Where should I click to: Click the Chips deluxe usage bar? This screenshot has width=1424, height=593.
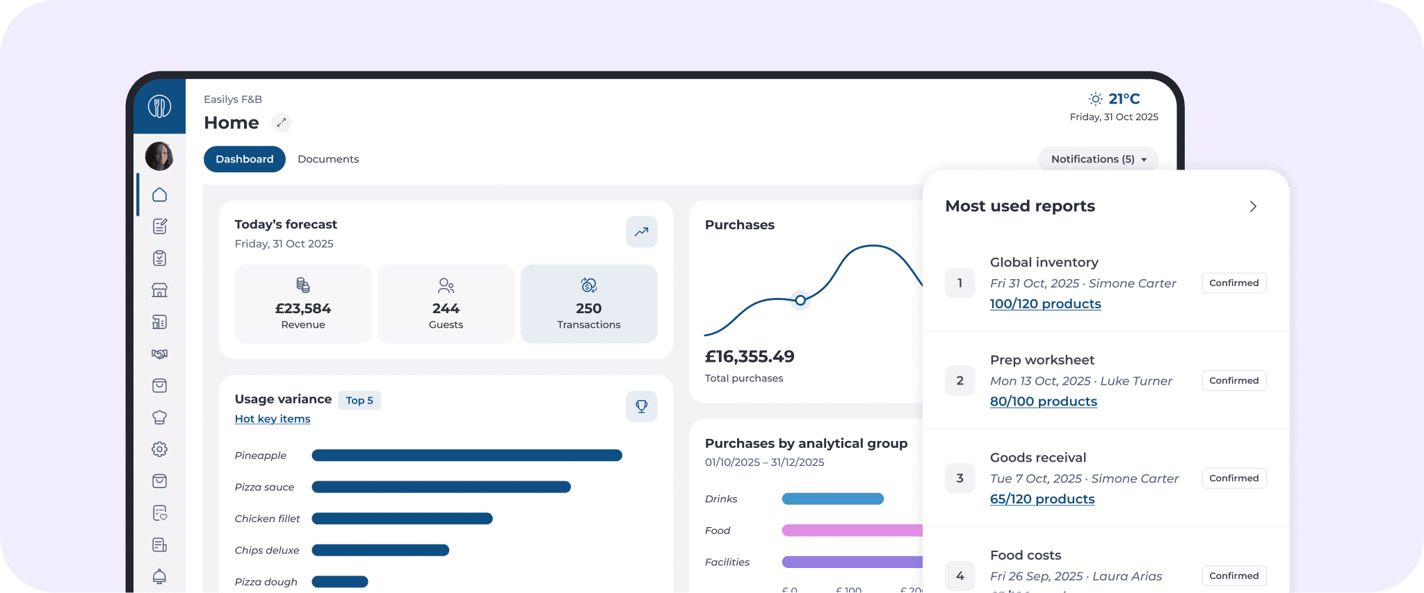[380, 551]
